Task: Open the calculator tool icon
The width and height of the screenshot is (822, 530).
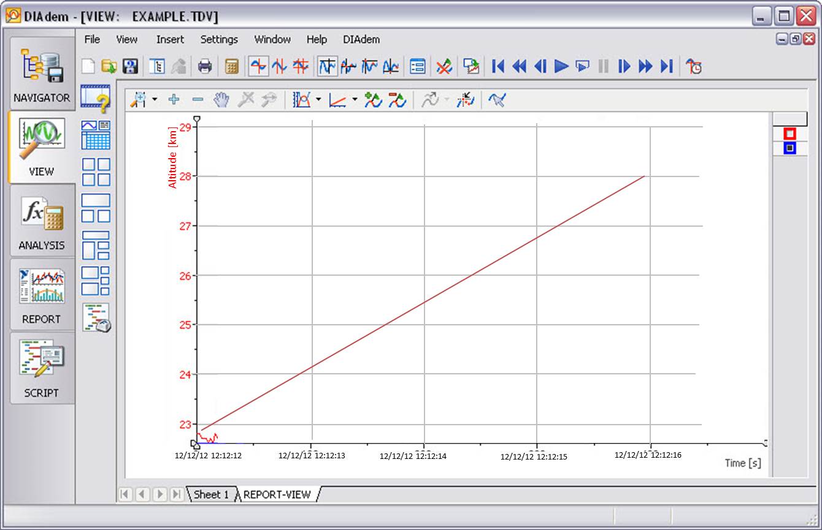Action: pos(231,66)
